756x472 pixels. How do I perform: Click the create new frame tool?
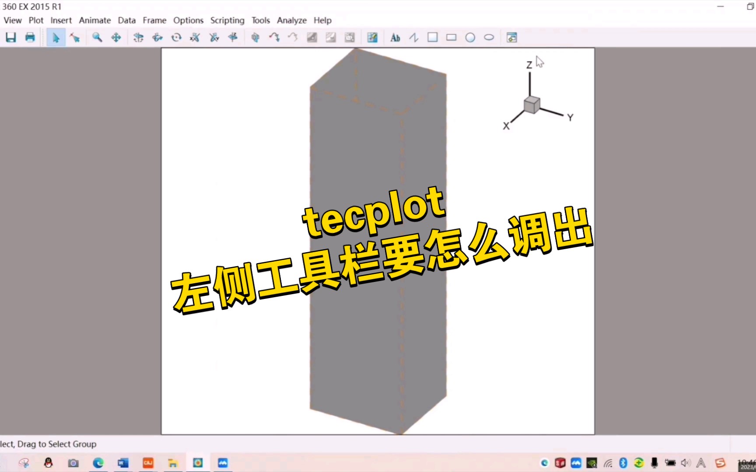pos(512,38)
